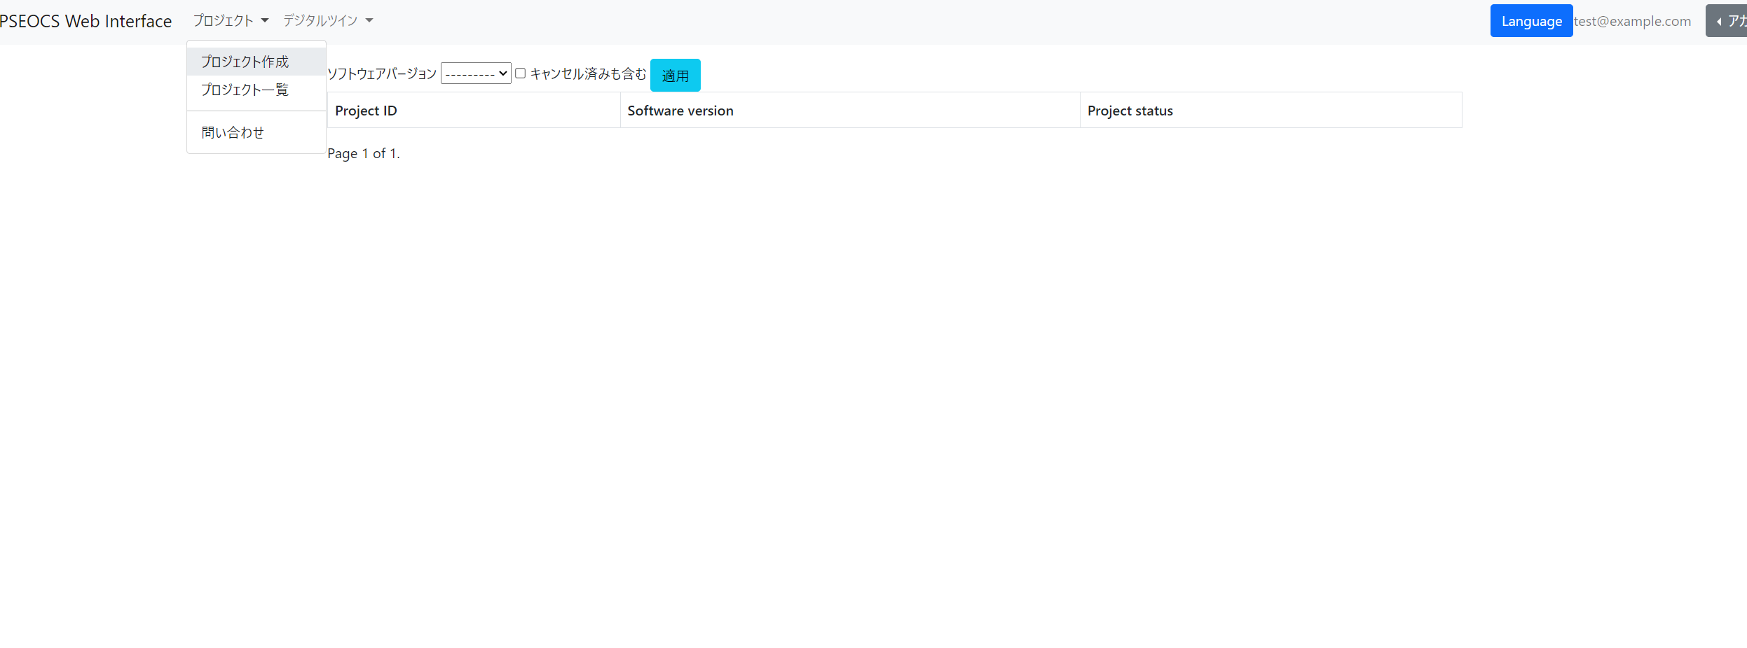
Task: Open the ソフトウェアバージョン select box
Action: [475, 73]
